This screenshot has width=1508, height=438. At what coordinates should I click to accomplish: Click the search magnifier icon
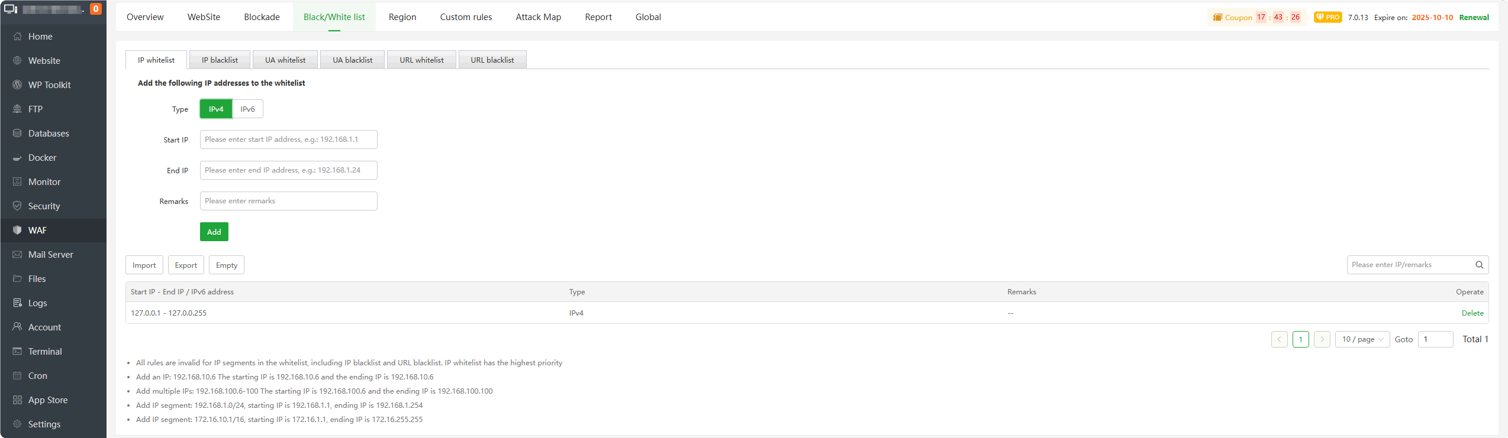[1479, 265]
